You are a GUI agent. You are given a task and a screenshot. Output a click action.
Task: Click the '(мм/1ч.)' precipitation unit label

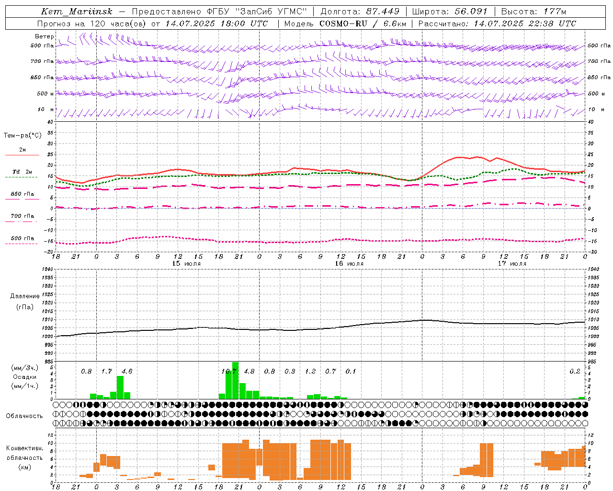pos(24,386)
